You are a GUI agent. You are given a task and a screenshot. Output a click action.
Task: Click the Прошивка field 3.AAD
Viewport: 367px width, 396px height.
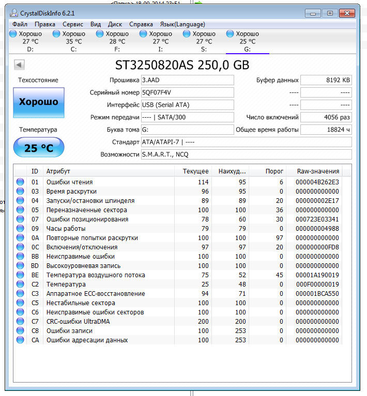(188, 80)
